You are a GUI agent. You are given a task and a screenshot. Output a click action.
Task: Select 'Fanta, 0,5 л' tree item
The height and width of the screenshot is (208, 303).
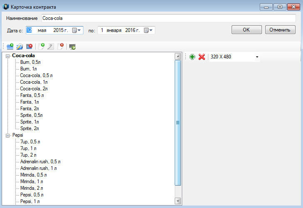(32, 95)
